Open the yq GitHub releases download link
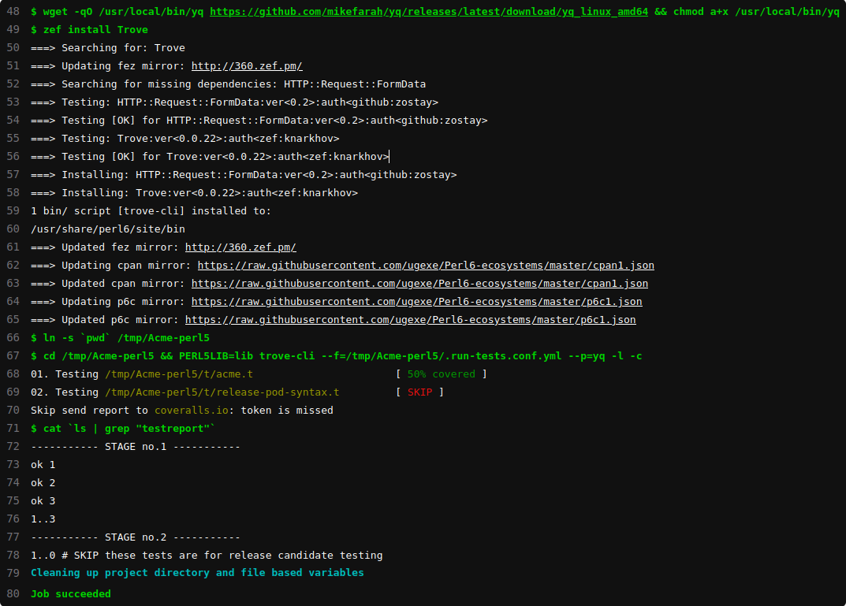Image resolution: width=846 pixels, height=606 pixels. click(x=428, y=12)
